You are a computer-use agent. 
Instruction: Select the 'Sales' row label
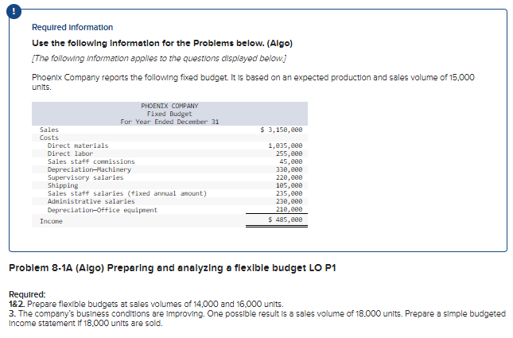(49, 130)
